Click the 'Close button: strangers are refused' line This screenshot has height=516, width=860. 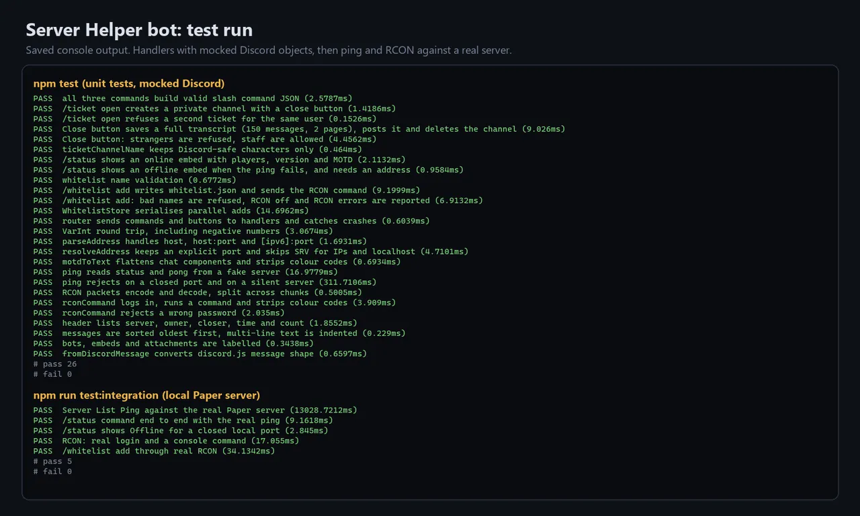click(205, 139)
